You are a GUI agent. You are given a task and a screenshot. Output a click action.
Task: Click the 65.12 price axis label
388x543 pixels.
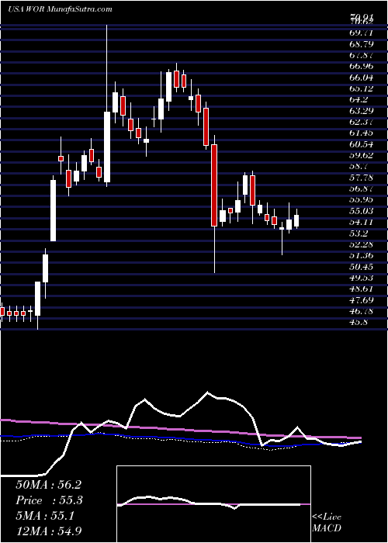pos(361,88)
